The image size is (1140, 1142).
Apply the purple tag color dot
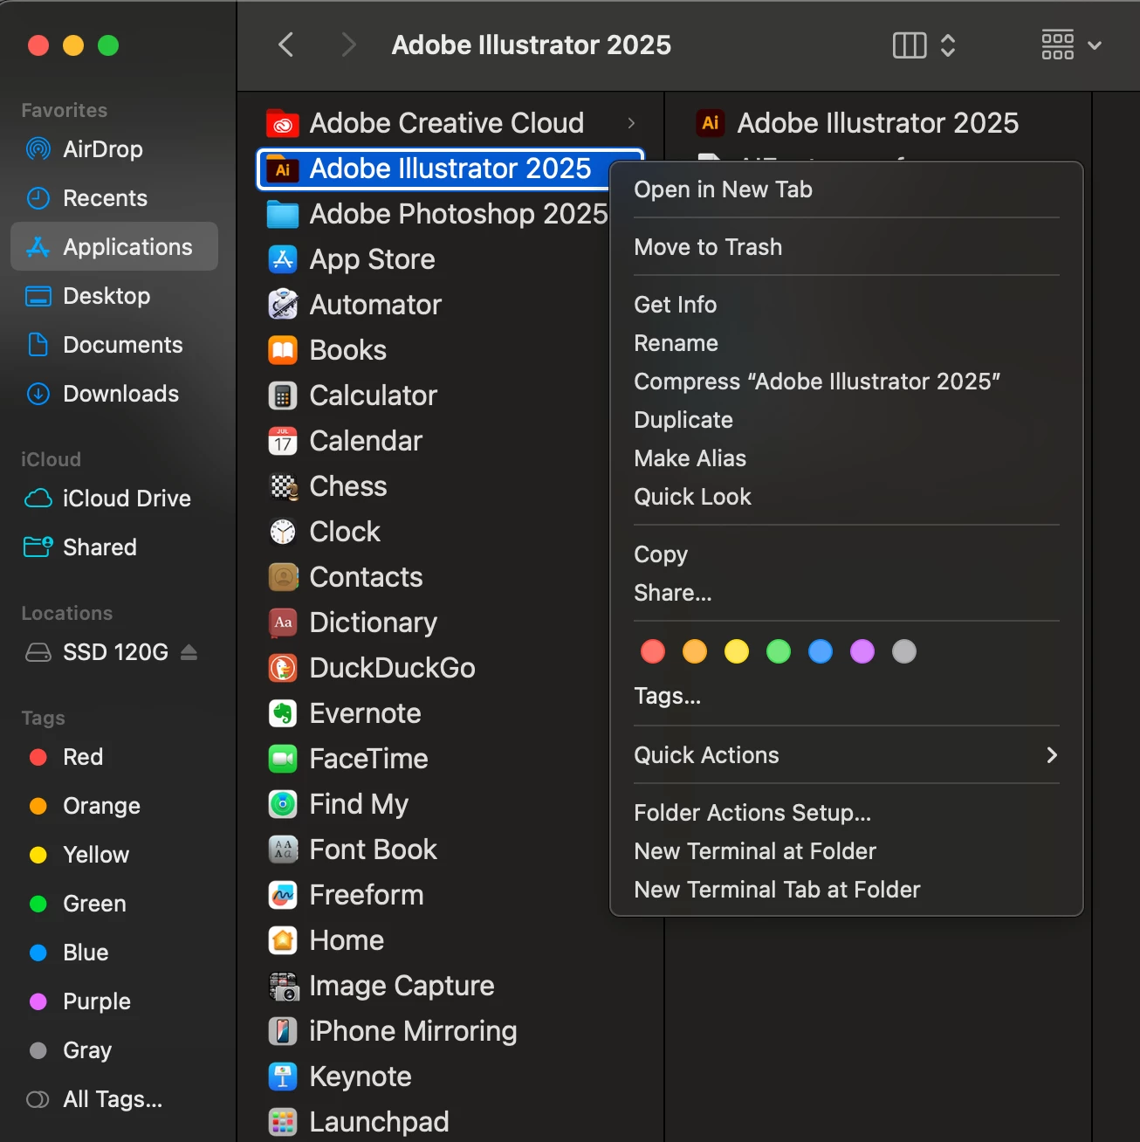(x=862, y=651)
